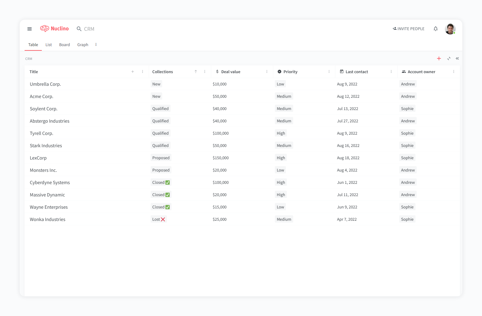Click Closed tag on Wayne Enterprises
Screen dimensions: 482x316
click(x=161, y=207)
